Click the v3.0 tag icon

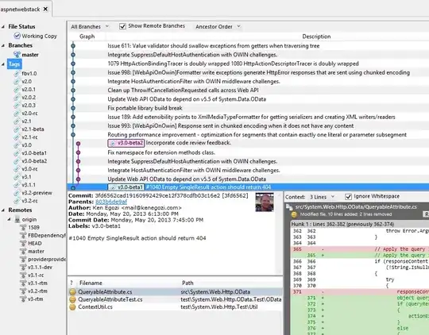(17, 145)
